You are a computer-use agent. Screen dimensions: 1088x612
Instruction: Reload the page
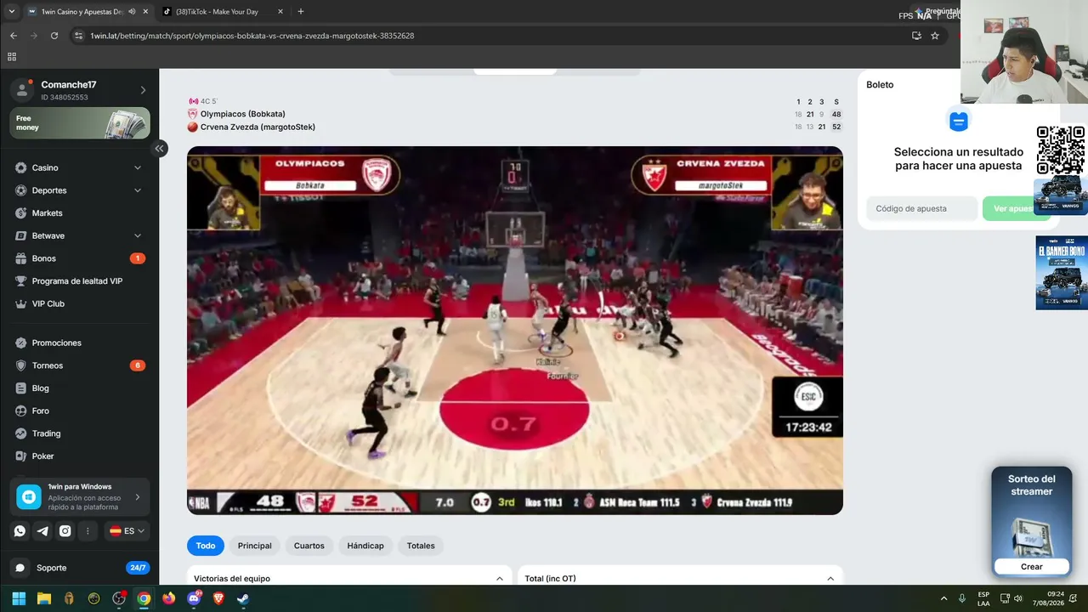(x=54, y=36)
